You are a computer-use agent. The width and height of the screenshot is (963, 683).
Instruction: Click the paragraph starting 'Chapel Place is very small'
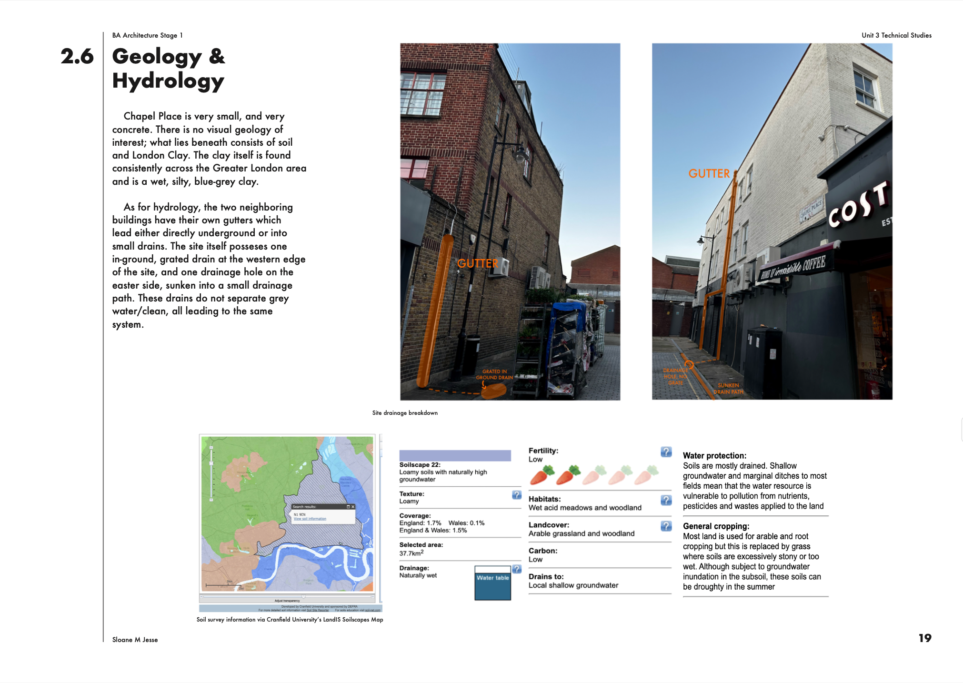click(x=209, y=149)
